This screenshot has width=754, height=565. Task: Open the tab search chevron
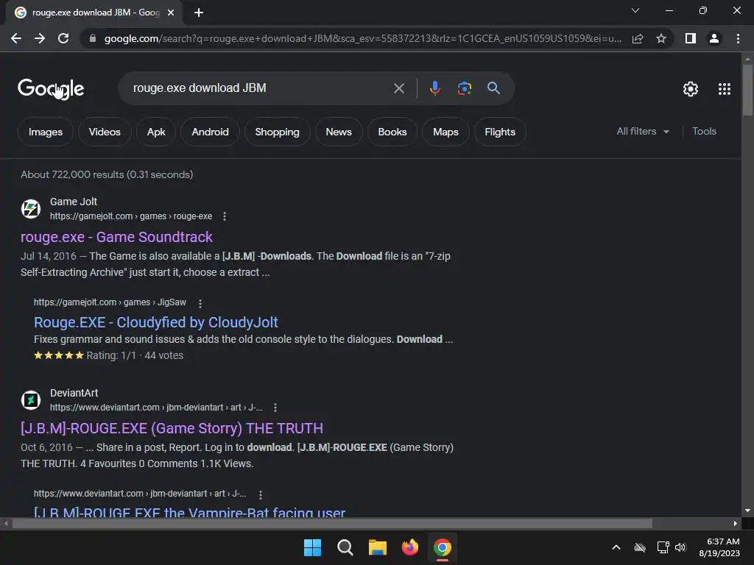[635, 10]
